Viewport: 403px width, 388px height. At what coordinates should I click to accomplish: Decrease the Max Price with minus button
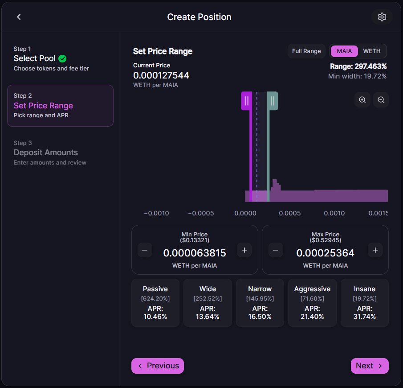point(276,250)
